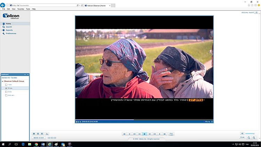The height and width of the screenshot is (147, 261).
Task: Check the first channel checkbox in the group
Action: coord(6,85)
